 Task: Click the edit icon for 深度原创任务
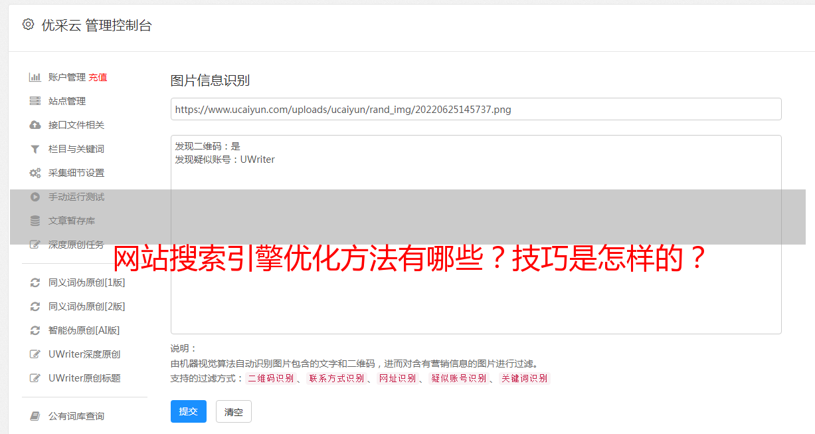tap(35, 245)
